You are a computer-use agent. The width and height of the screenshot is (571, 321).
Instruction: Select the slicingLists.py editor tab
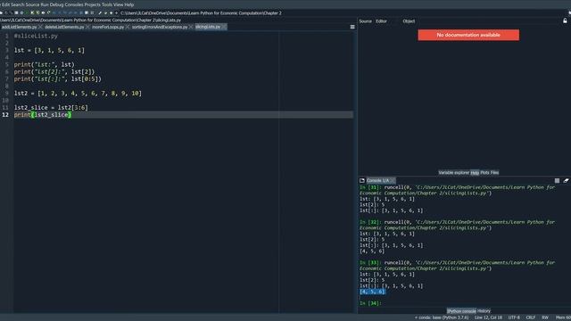(208, 27)
